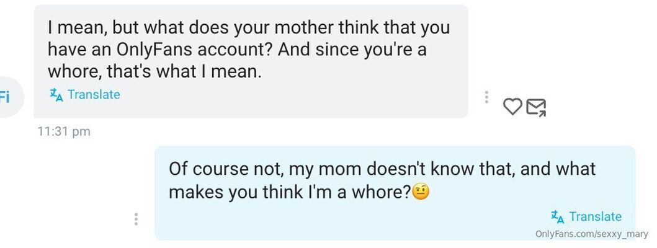The height and width of the screenshot is (248, 657).
Task: Click the 11:31 pm timestamp
Action: tap(64, 131)
